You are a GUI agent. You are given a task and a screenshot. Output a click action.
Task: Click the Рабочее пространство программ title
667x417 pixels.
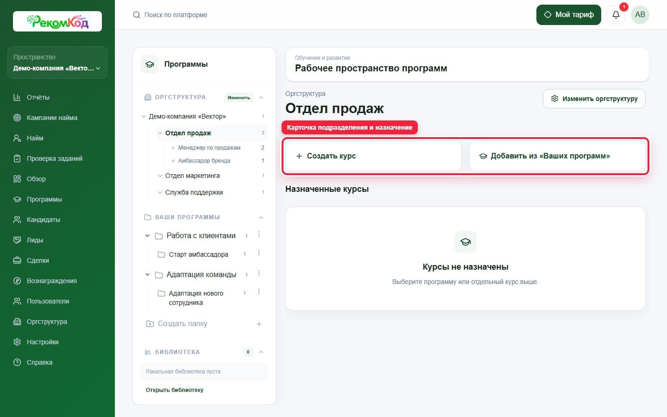(371, 68)
